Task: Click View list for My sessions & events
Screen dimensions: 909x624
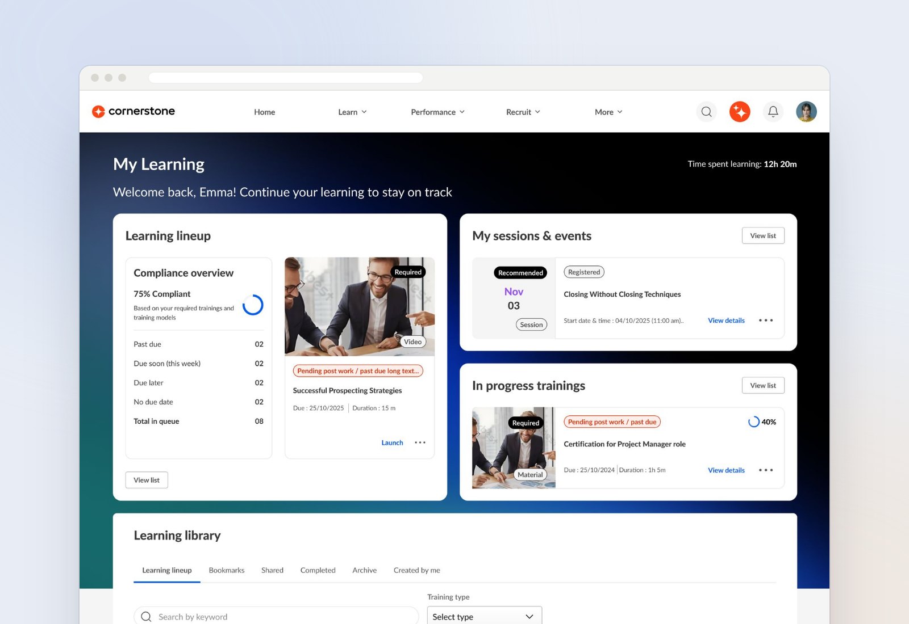Action: 763,235
